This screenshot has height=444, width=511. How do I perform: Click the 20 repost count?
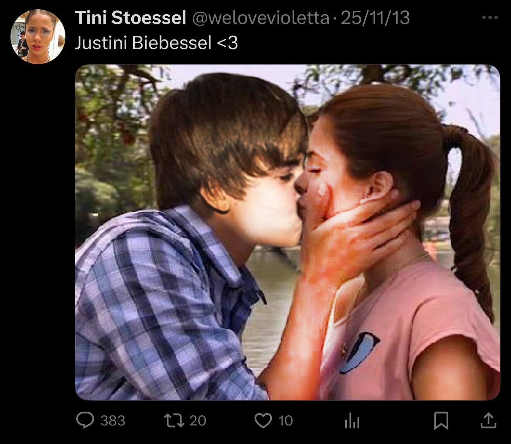click(198, 420)
